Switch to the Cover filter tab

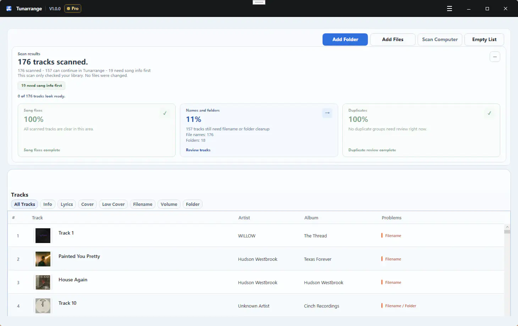tap(87, 204)
